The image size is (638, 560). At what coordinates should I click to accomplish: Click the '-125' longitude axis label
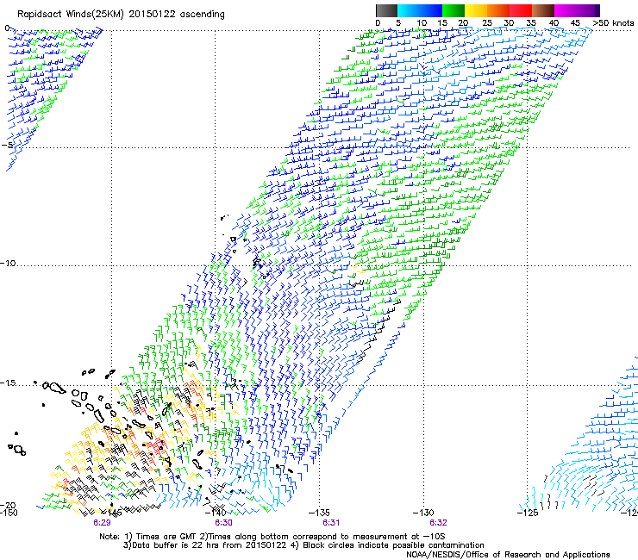tap(528, 513)
